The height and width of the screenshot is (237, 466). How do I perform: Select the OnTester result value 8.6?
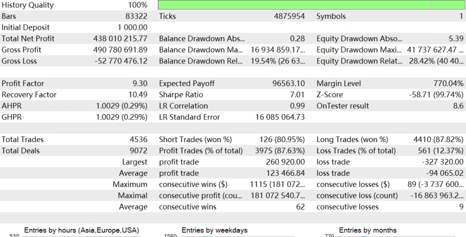[458, 106]
